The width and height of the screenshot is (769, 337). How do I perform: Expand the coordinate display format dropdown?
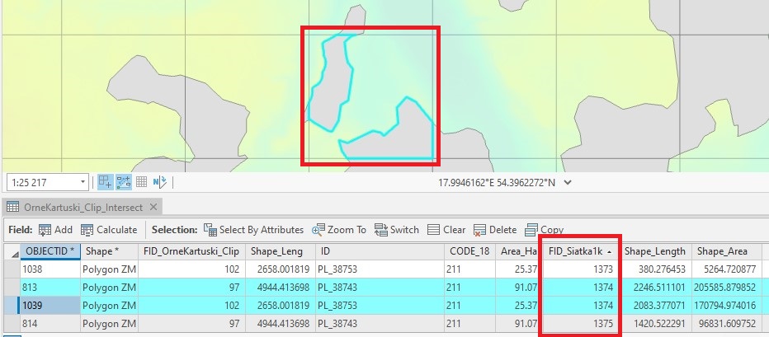(x=567, y=182)
